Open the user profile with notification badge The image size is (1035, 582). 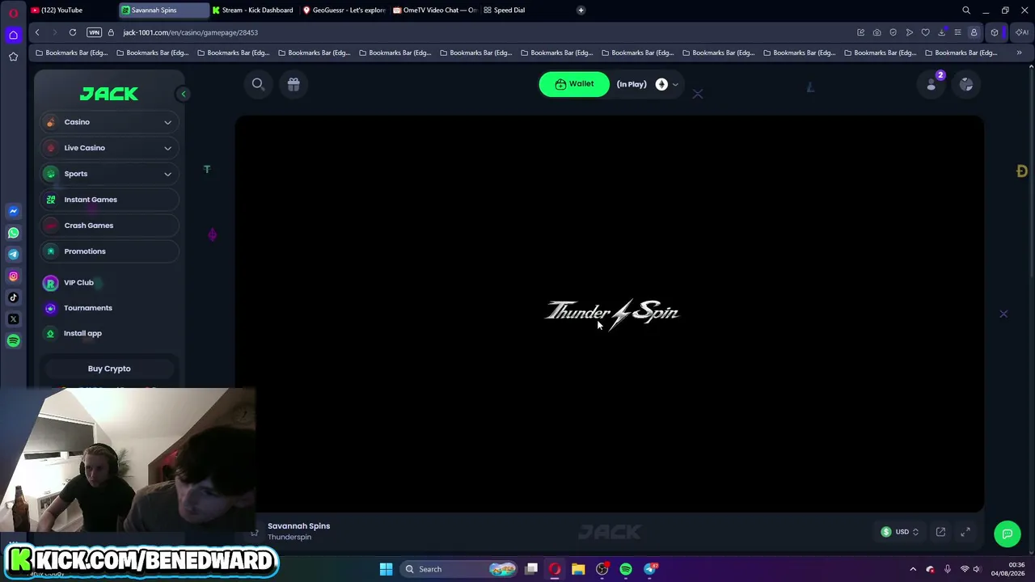[x=931, y=84]
